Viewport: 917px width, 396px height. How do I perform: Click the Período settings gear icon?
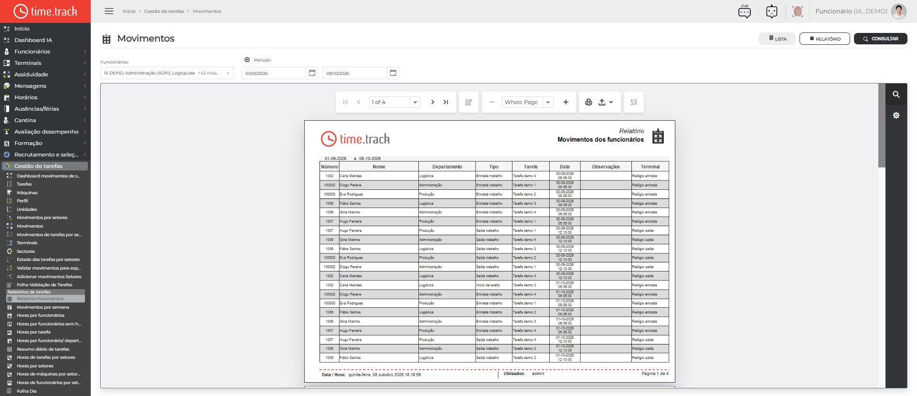[x=247, y=60]
